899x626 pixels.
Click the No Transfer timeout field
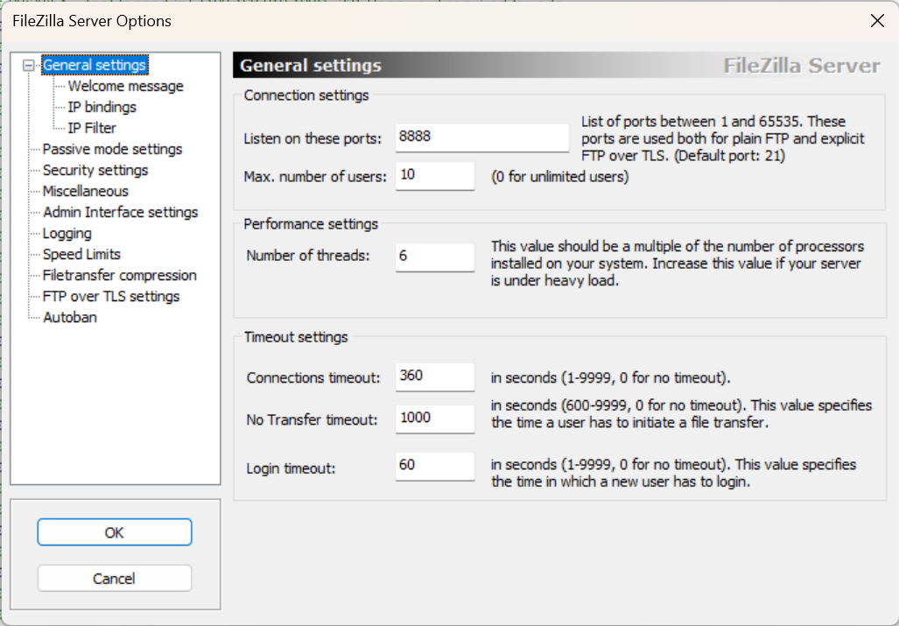click(435, 419)
